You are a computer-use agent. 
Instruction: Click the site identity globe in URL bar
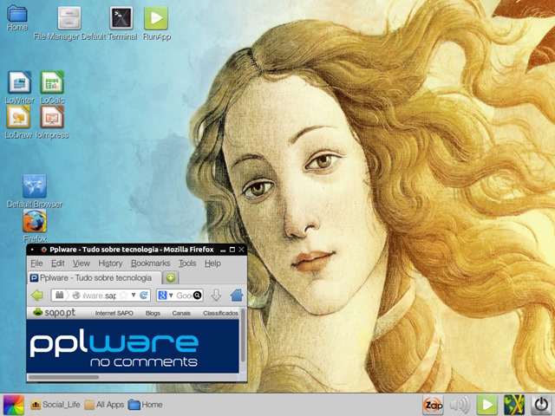[76, 295]
